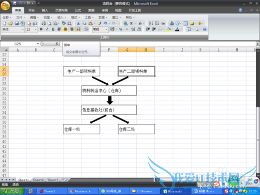This screenshot has height=195, width=260.
Task: Switch to the Sheet3 worksheet tab
Action: point(53,180)
